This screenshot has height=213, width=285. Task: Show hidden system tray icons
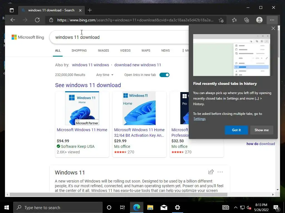pos(235,207)
